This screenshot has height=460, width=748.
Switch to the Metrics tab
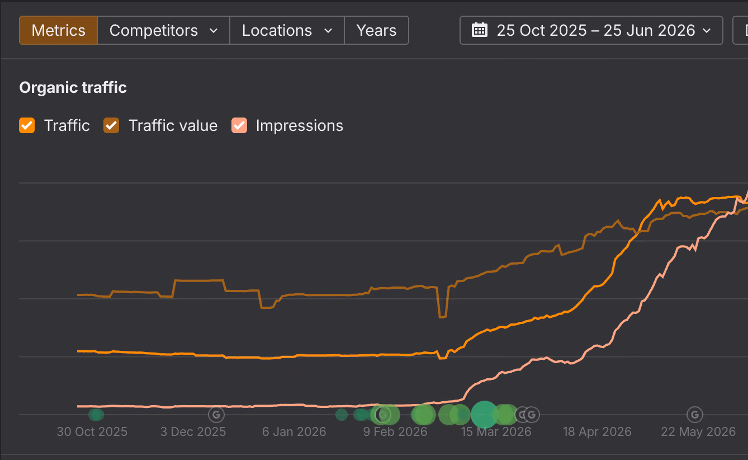tap(59, 30)
